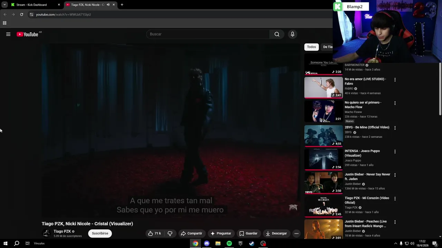Image resolution: width=442 pixels, height=248 pixels.
Task: Open Epic Games Launcher from the taskbar
Action: point(240,244)
